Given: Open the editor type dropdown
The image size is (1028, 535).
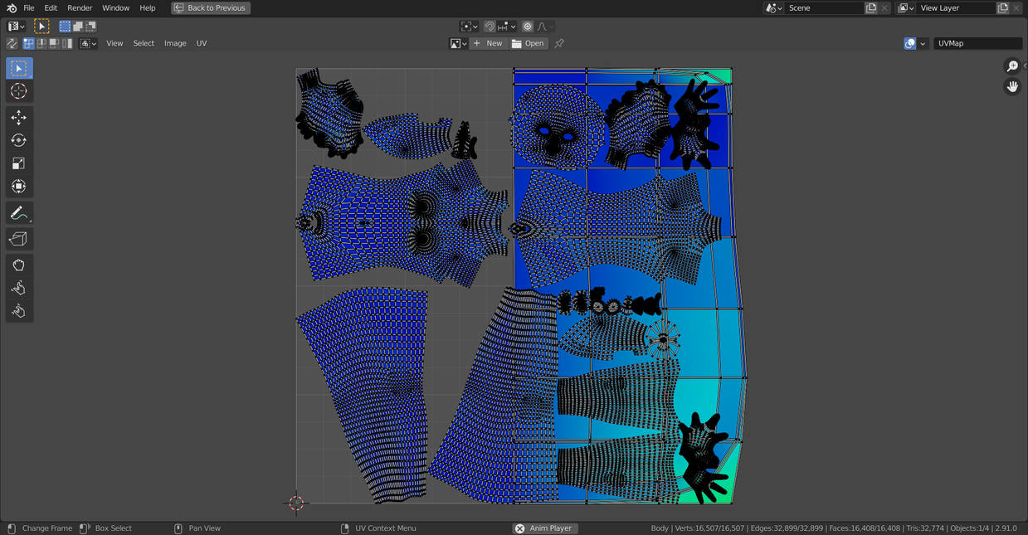Looking at the screenshot, I should pos(17,27).
